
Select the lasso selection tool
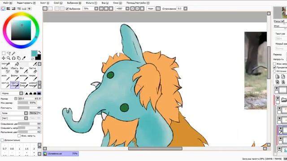point(9,53)
